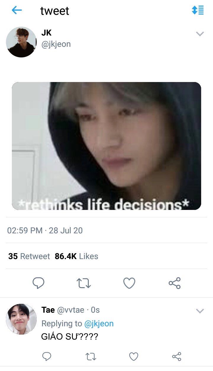Screen dimensions: 213x371
Task: View the 86.4K Likes list
Action: point(76,256)
